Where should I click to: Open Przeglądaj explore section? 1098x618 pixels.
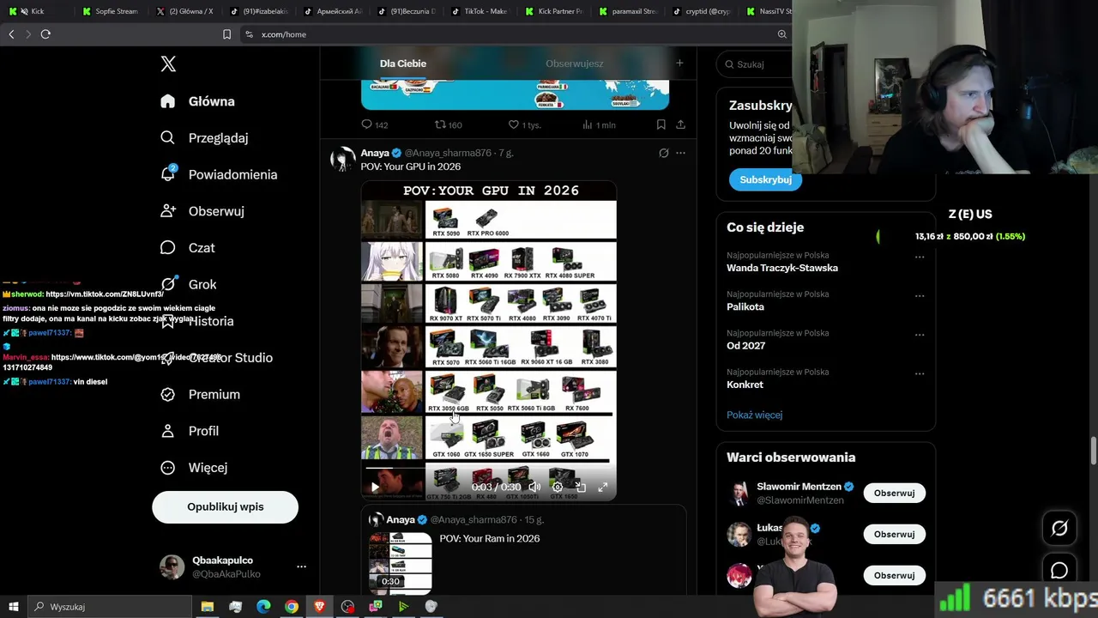click(x=204, y=138)
